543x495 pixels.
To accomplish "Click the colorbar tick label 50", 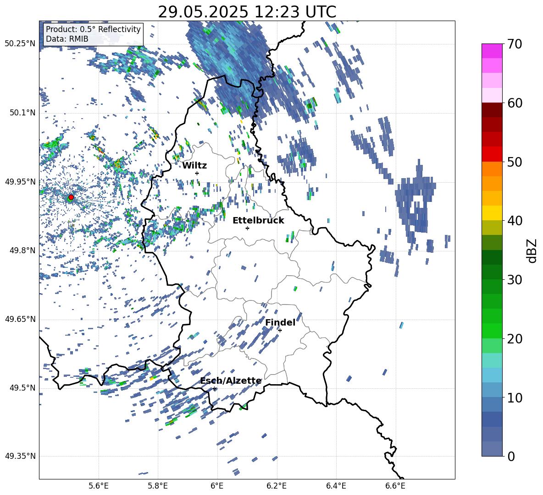I will (x=515, y=162).
